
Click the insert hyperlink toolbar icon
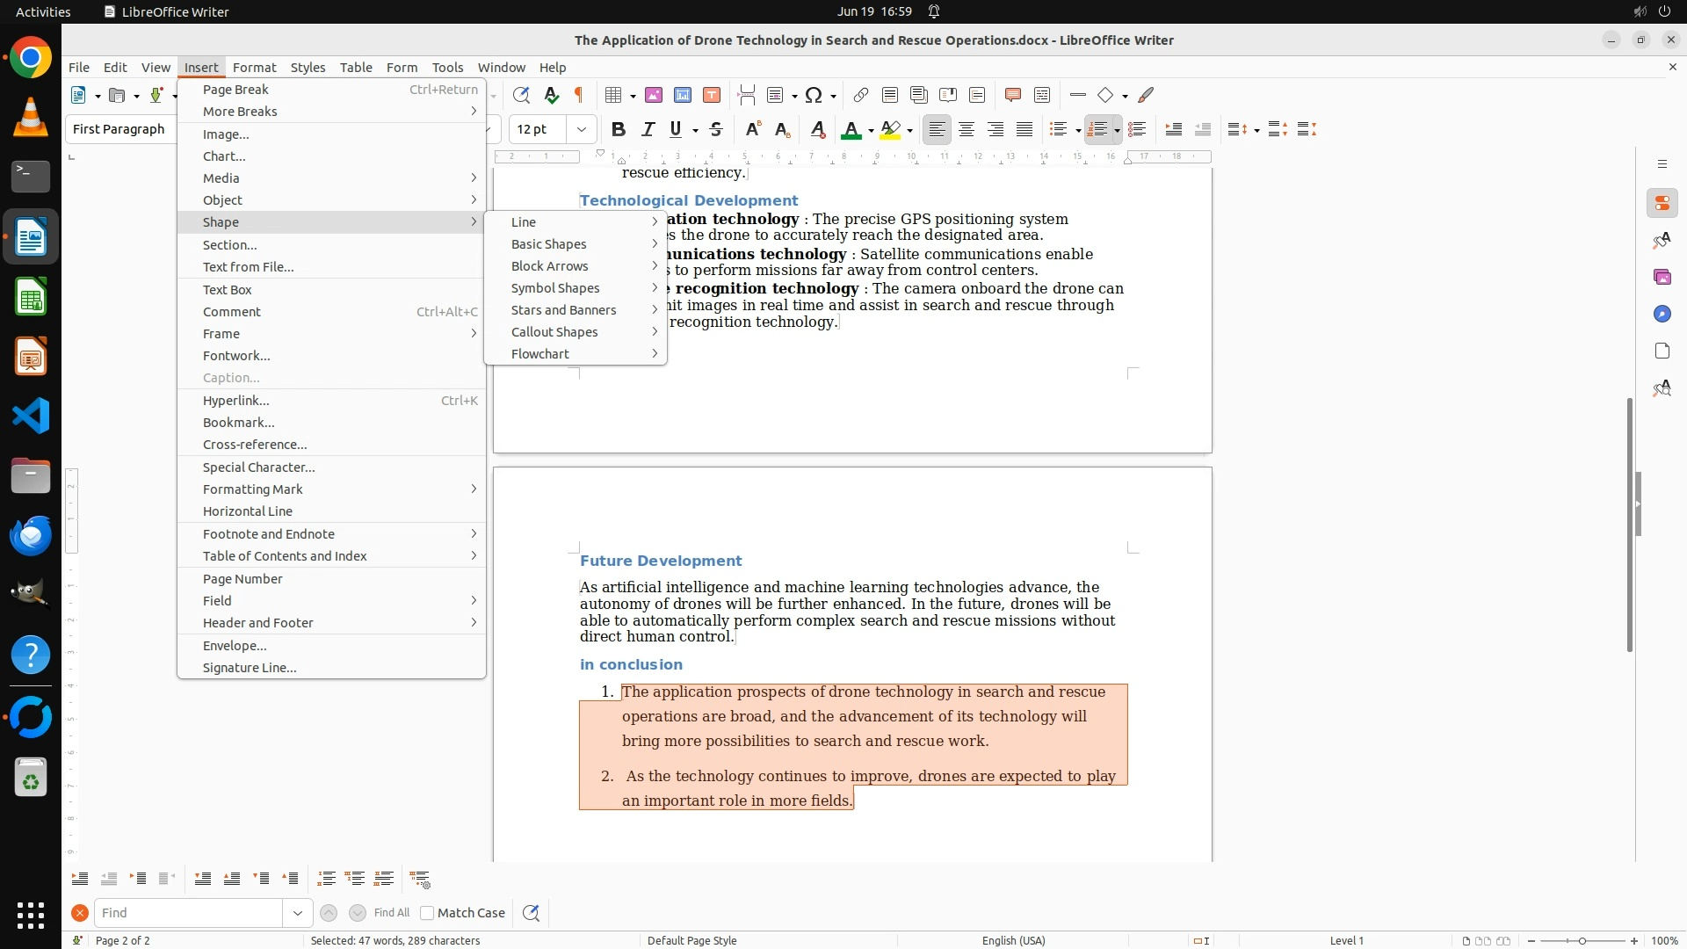(x=861, y=95)
